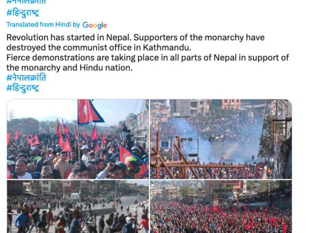The image size is (311, 233).
Task: Open the tear gas aerial photo
Action: pyautogui.click(x=221, y=139)
